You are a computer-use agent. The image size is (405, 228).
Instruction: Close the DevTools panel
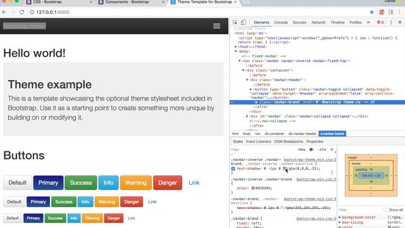[400, 23]
